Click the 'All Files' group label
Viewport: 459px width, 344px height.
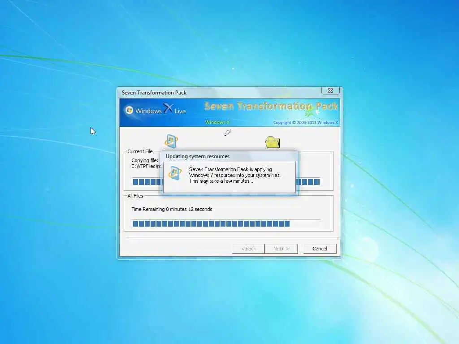coord(135,196)
